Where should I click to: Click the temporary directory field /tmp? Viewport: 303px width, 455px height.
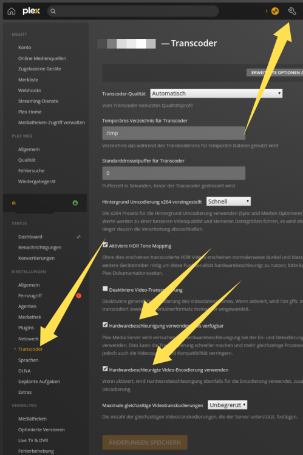[x=174, y=133]
